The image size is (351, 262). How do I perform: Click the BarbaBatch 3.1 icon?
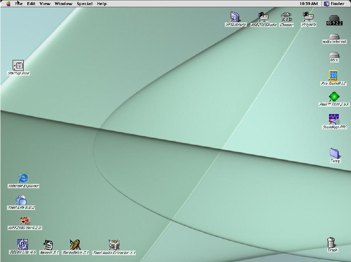75,244
